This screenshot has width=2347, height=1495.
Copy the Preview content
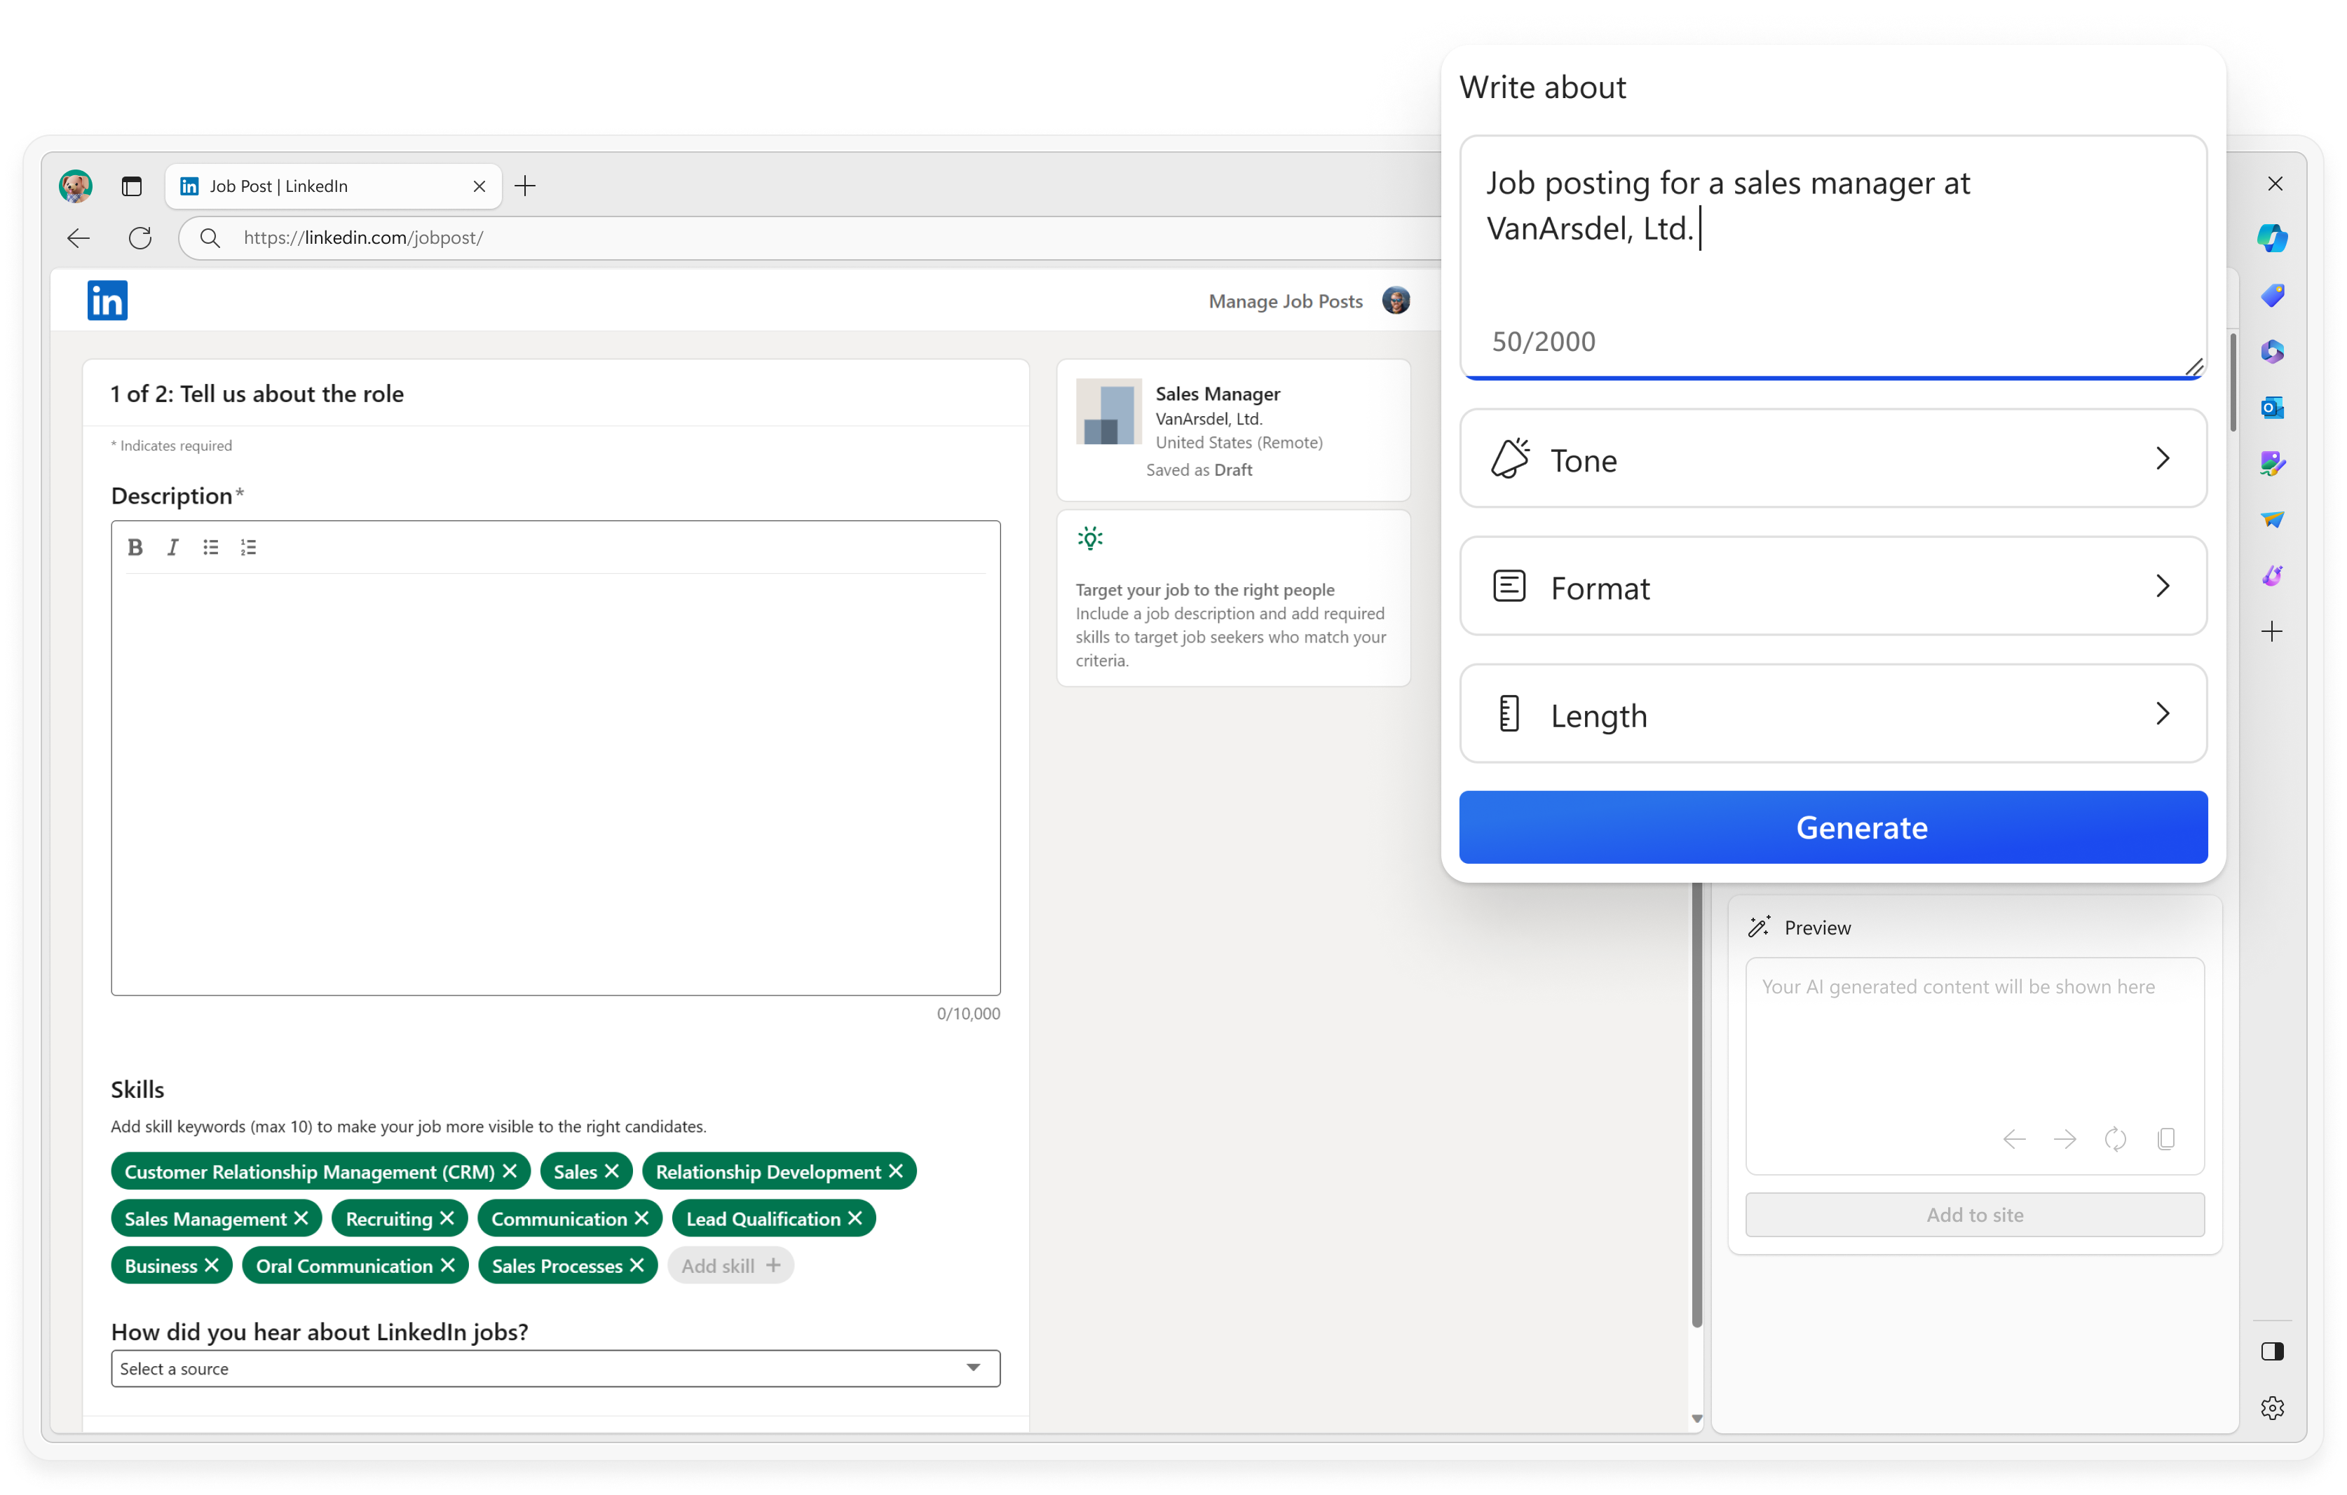click(2165, 1140)
